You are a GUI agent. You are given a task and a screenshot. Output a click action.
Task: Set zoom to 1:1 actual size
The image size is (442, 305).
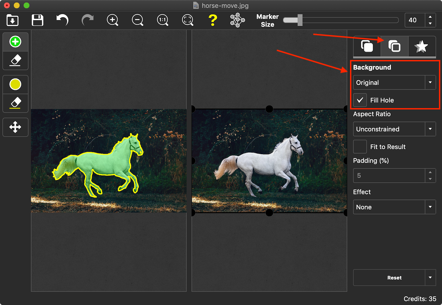pyautogui.click(x=163, y=20)
